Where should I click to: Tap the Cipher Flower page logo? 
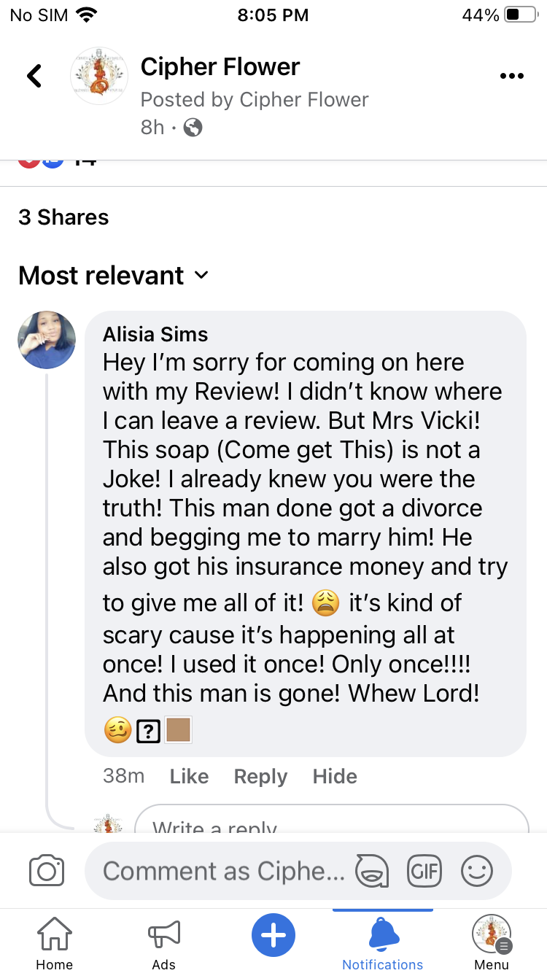tap(99, 76)
